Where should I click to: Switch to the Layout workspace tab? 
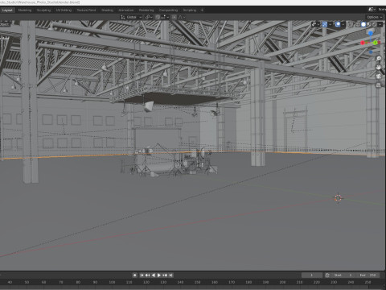pos(7,10)
